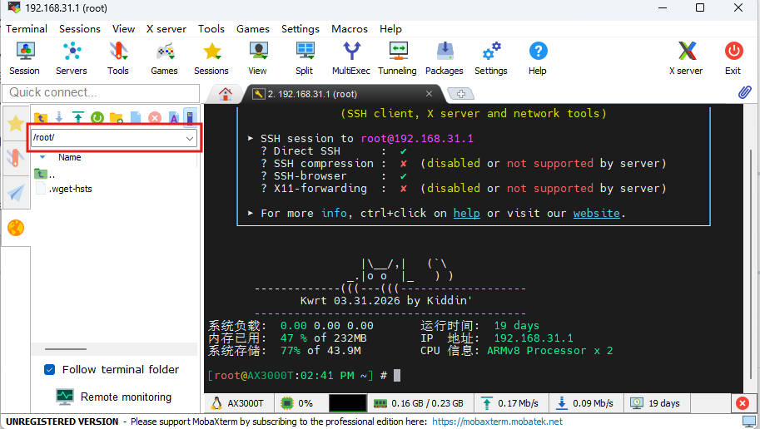
Task: Open the website link in the terminal banner
Action: tap(596, 213)
